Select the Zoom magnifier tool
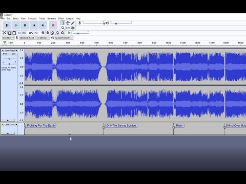Viewport: 246px width, 184px height. [x=63, y=28]
